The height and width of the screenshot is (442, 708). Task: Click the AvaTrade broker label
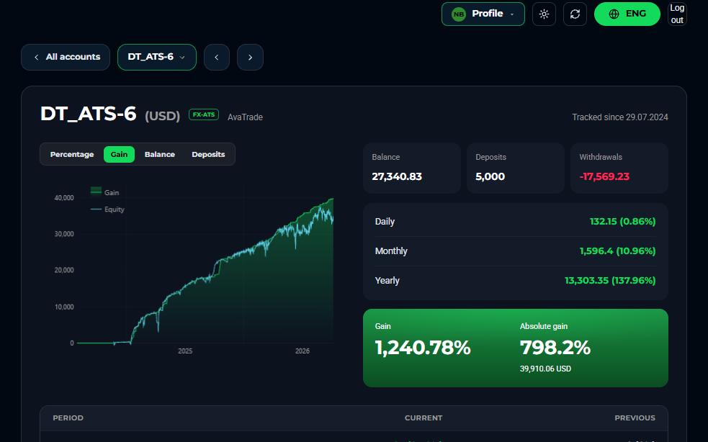[x=245, y=117]
